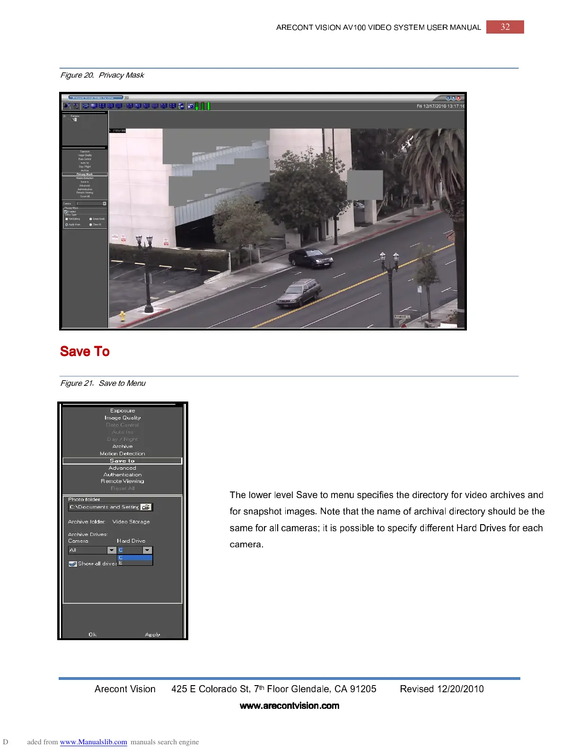Screen dimensions: 579x750
Task: Collapse the Camera tree node
Action: click(x=64, y=116)
